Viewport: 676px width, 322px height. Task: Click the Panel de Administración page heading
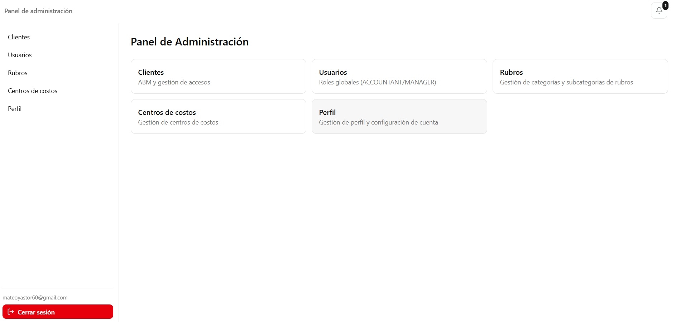click(190, 42)
